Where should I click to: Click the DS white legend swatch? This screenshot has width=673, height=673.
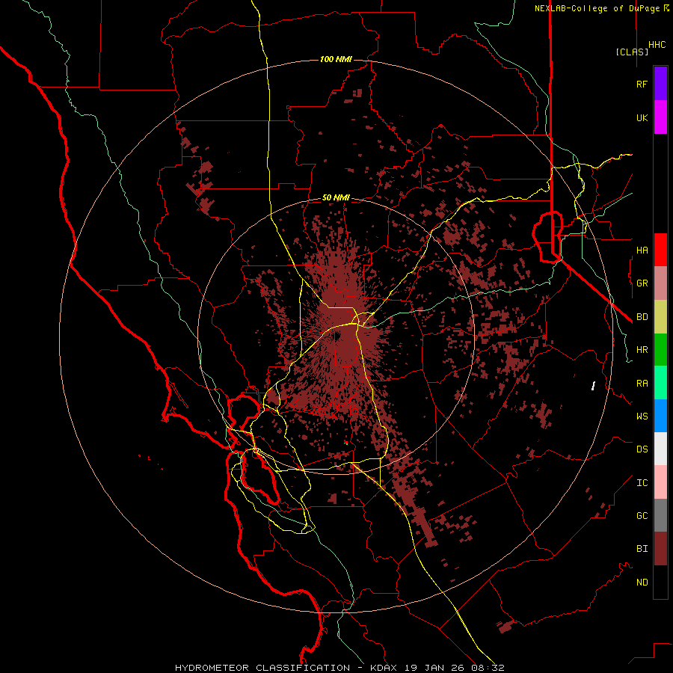[660, 449]
